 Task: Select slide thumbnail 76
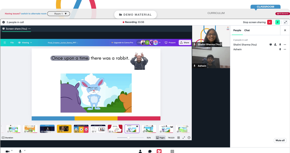(166, 129)
